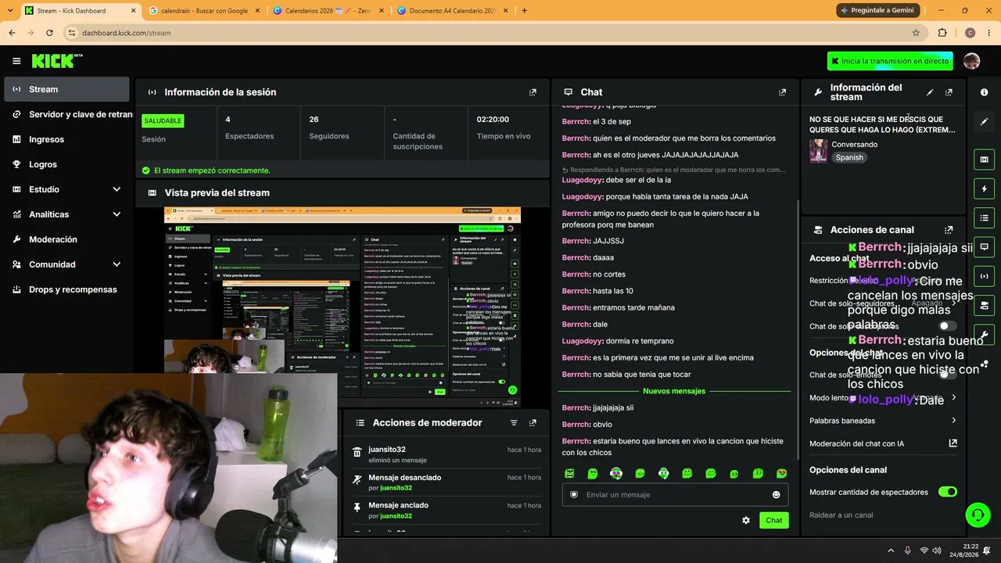Open external link for Moderación del chat con IA
Viewport: 1001px width, 563px height.
953,443
